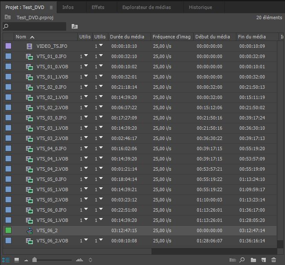Switch to list view

6,260
